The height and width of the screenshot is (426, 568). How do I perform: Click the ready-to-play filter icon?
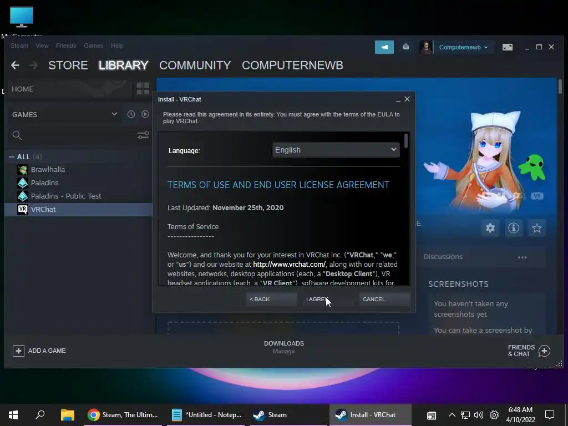click(145, 114)
